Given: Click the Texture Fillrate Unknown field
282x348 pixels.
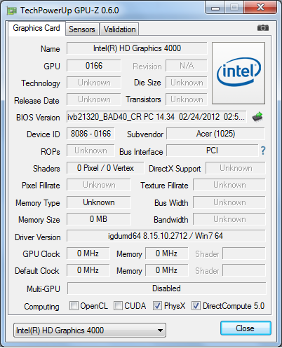Looking at the screenshot, I should coord(229,185).
